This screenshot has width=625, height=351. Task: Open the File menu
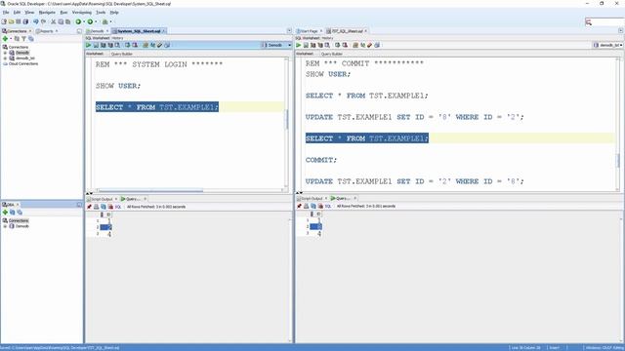tap(6, 13)
